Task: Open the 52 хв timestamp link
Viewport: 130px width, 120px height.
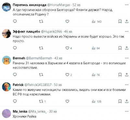Action: coord(76,5)
